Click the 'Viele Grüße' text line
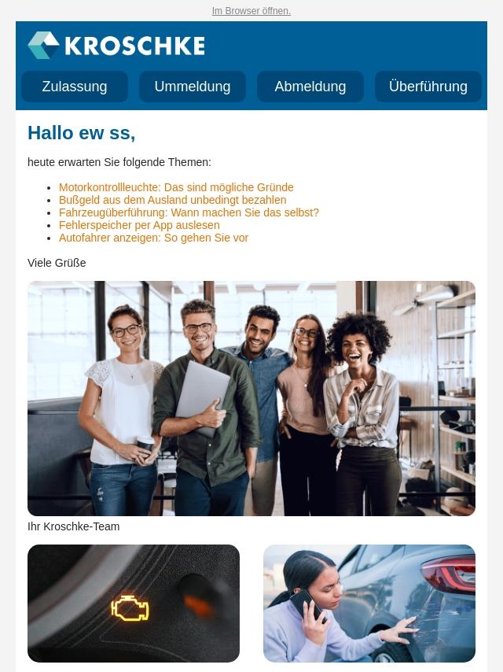 point(57,263)
